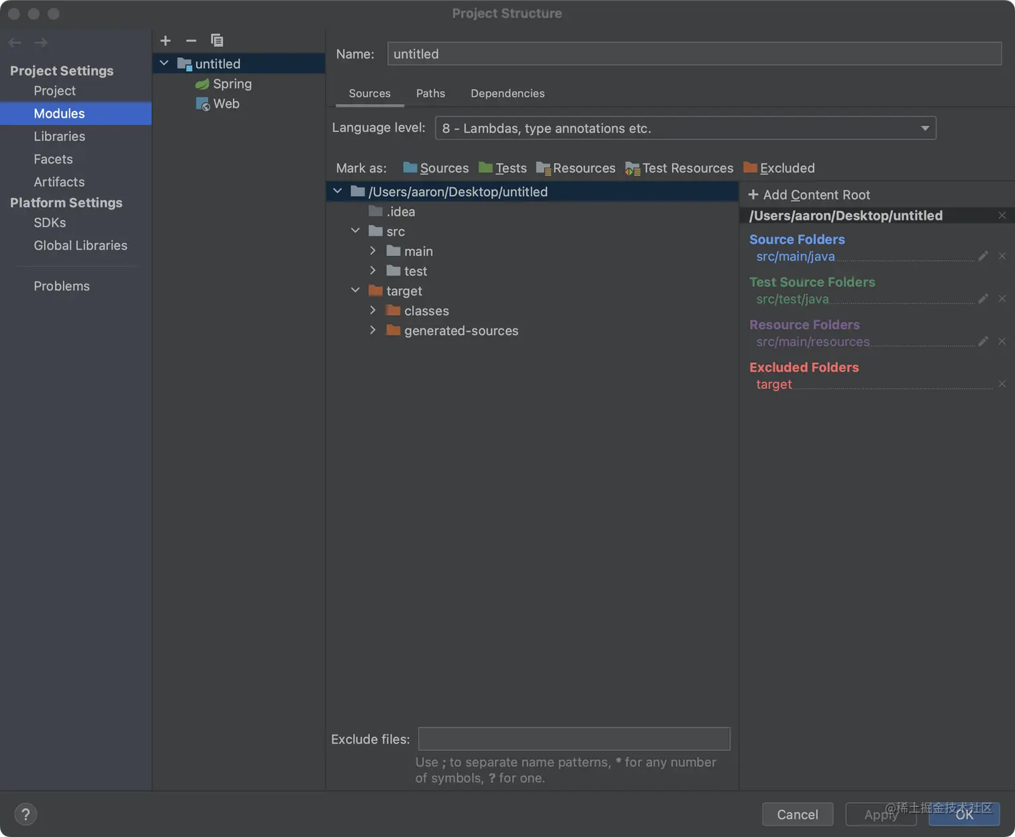Screen dimensions: 1015x837
Task: Select the /Users/aaron/Desktop/untitled root row
Action: [532, 191]
